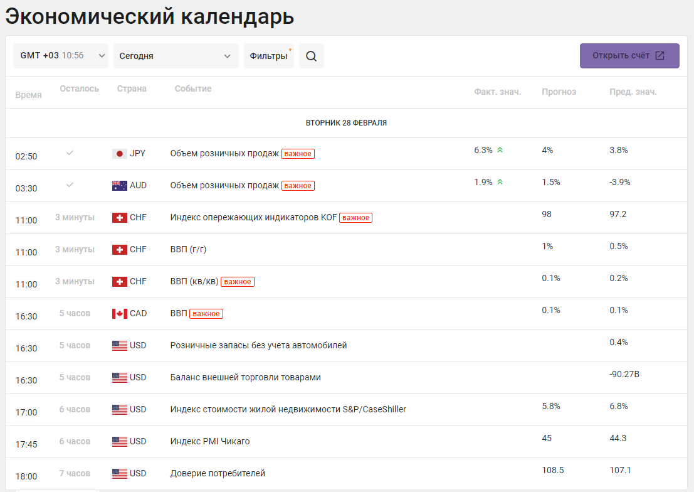Click важное badge on ВВП (кв/кв) row
The height and width of the screenshot is (492, 694).
[238, 282]
